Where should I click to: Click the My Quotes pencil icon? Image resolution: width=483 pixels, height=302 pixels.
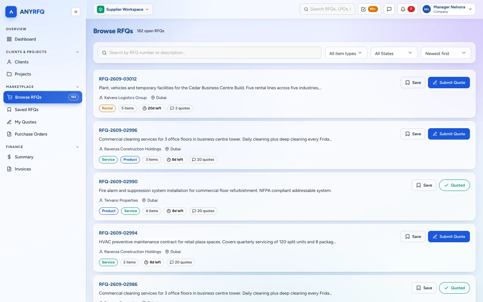click(x=9, y=122)
